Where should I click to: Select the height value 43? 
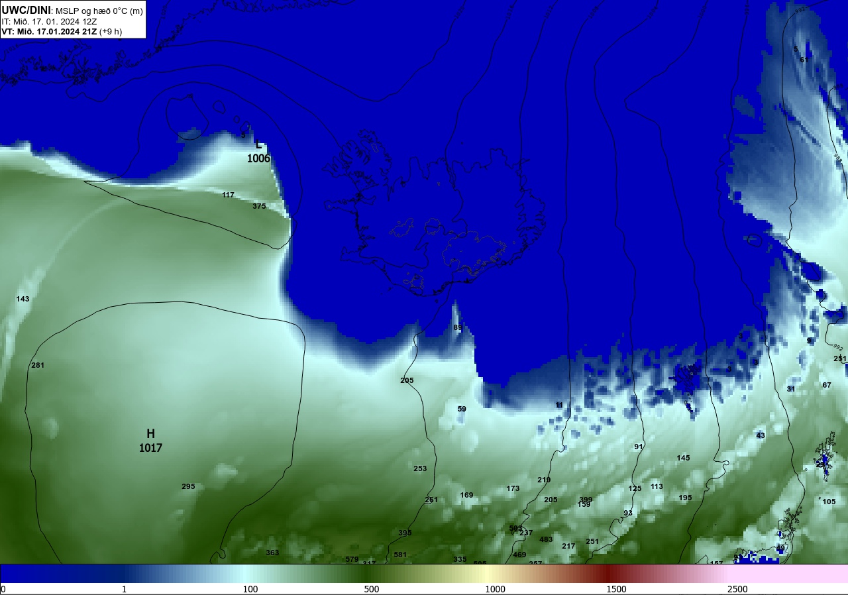(x=761, y=435)
